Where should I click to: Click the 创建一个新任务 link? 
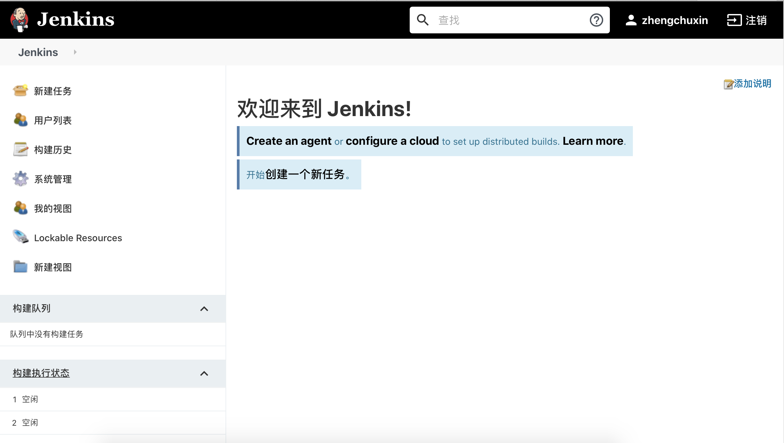[305, 174]
